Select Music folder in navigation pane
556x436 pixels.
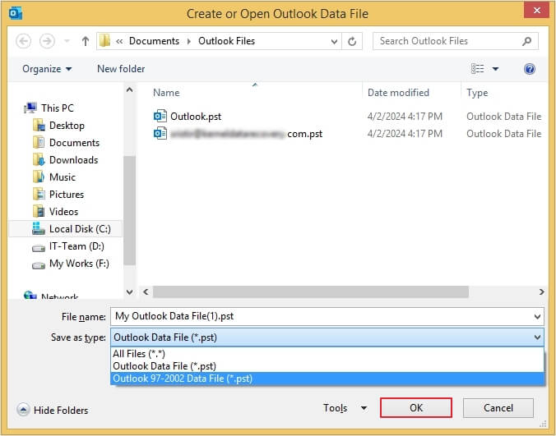[63, 177]
